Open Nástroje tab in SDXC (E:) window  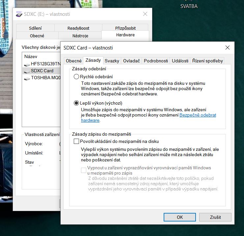coord(80,36)
